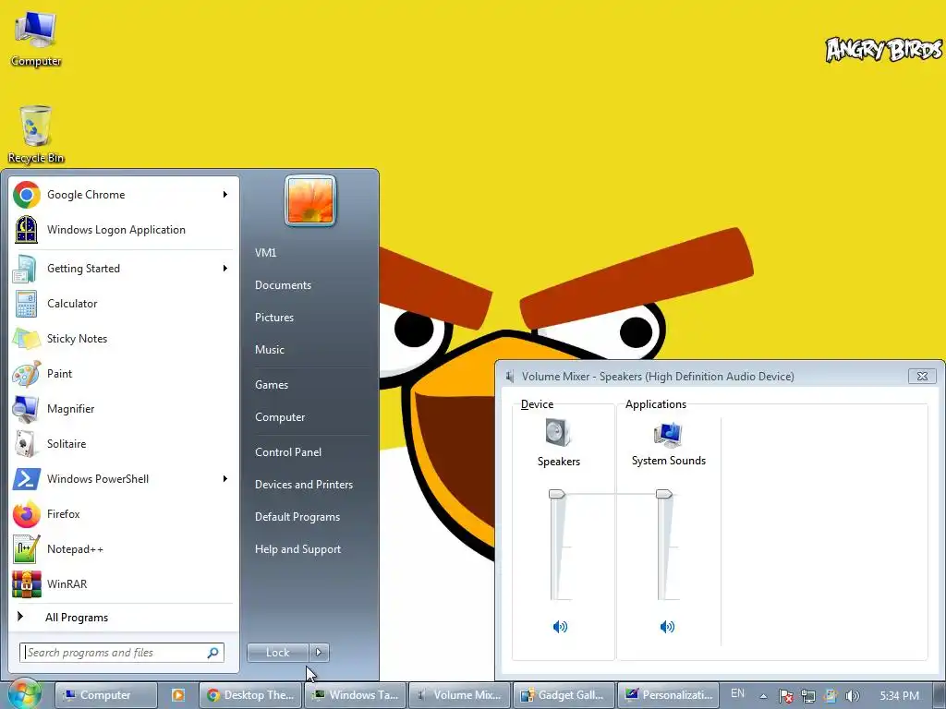Screen dimensions: 946x709
Task: Show hidden tray icons arrow
Action: click(763, 696)
